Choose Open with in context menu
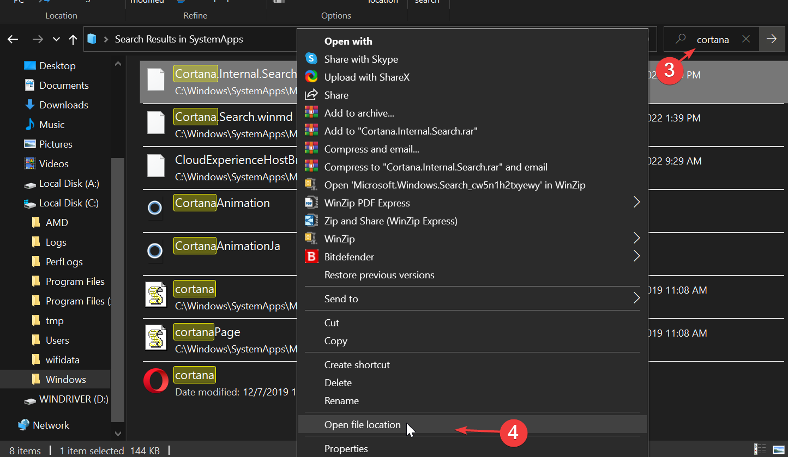Viewport: 788px width, 457px height. point(348,41)
